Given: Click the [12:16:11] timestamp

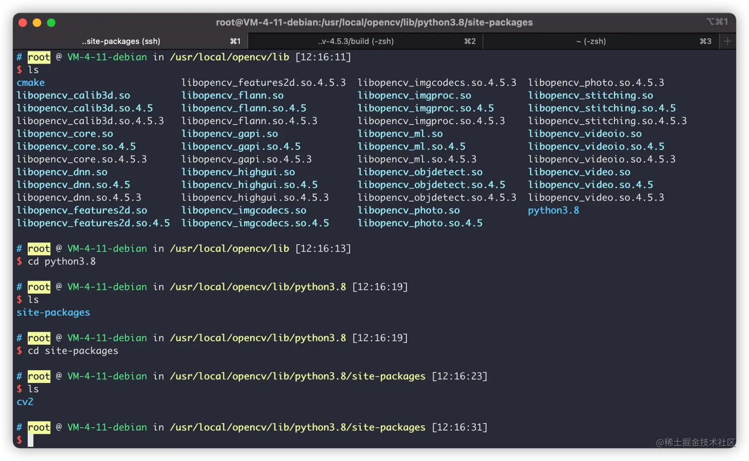Looking at the screenshot, I should (323, 57).
